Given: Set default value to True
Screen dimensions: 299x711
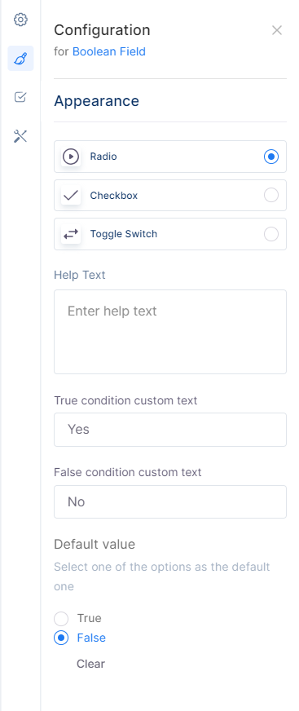Looking at the screenshot, I should 61,619.
